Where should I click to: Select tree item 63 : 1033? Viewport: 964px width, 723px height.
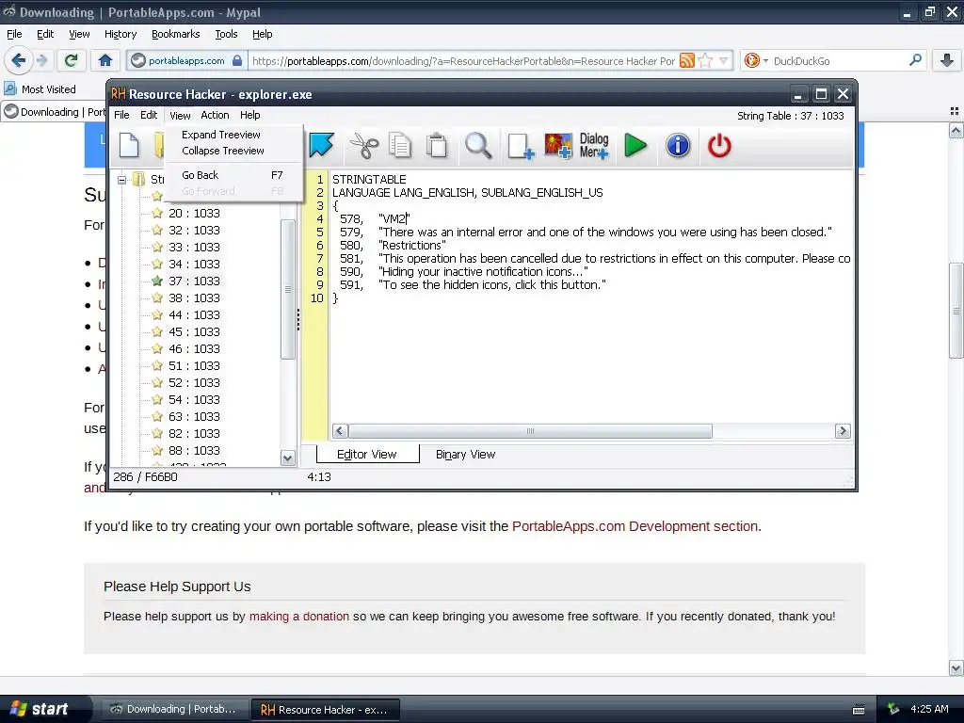pos(194,417)
